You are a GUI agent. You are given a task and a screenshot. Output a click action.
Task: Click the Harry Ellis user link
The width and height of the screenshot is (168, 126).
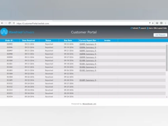152,28
